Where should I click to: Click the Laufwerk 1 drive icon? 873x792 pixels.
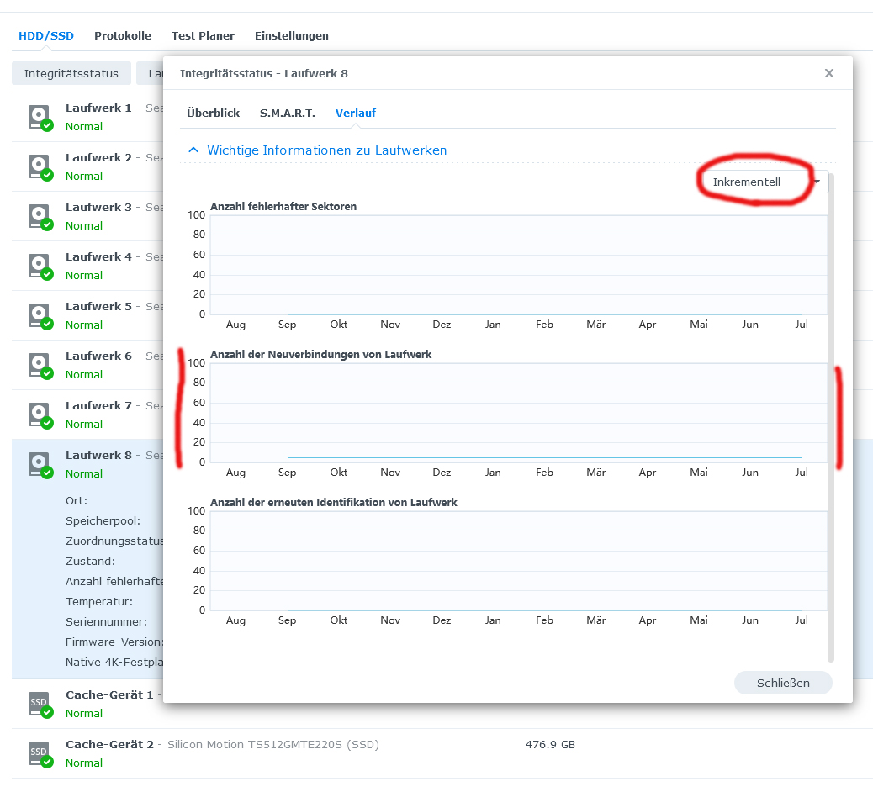(40, 118)
